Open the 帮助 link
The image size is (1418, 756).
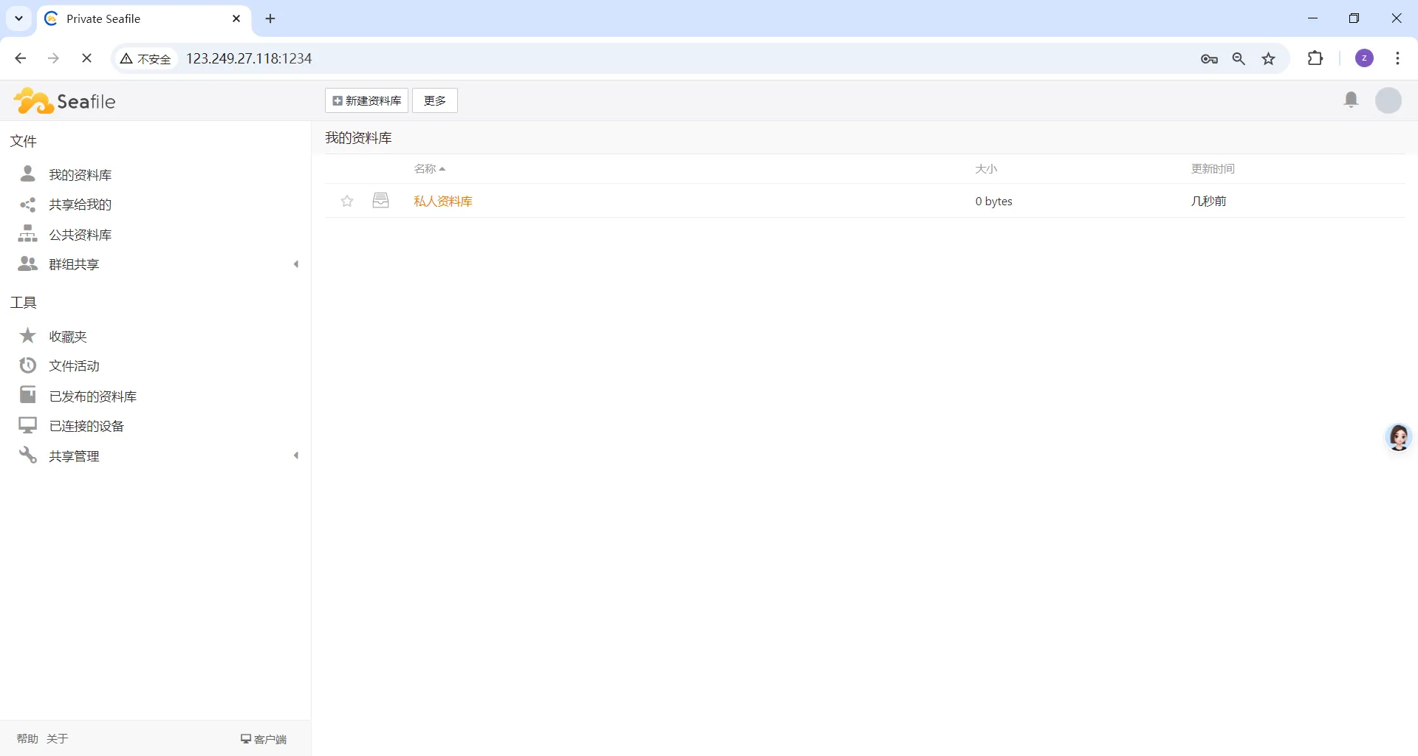coord(27,739)
